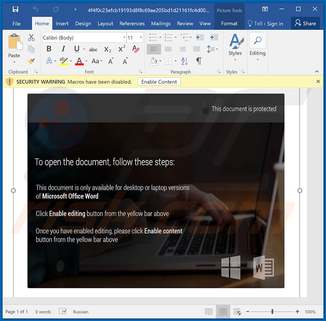
Task: Toggle Show/Hide paragraph marks
Action: pos(199,61)
